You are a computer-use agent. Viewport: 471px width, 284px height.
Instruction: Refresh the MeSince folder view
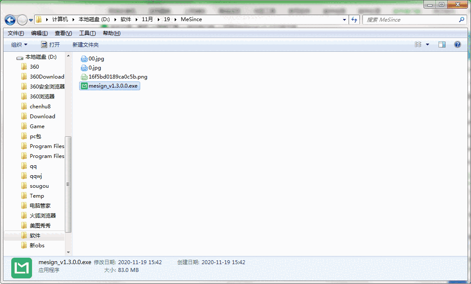point(354,20)
